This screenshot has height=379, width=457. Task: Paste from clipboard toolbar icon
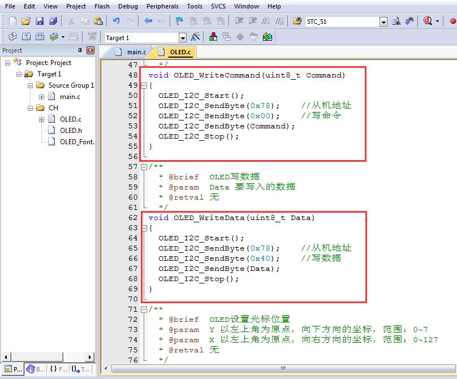coord(98,21)
